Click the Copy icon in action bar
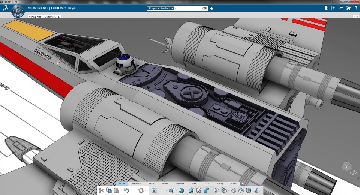Viewport: 360px width, 195px height. [x=109, y=190]
